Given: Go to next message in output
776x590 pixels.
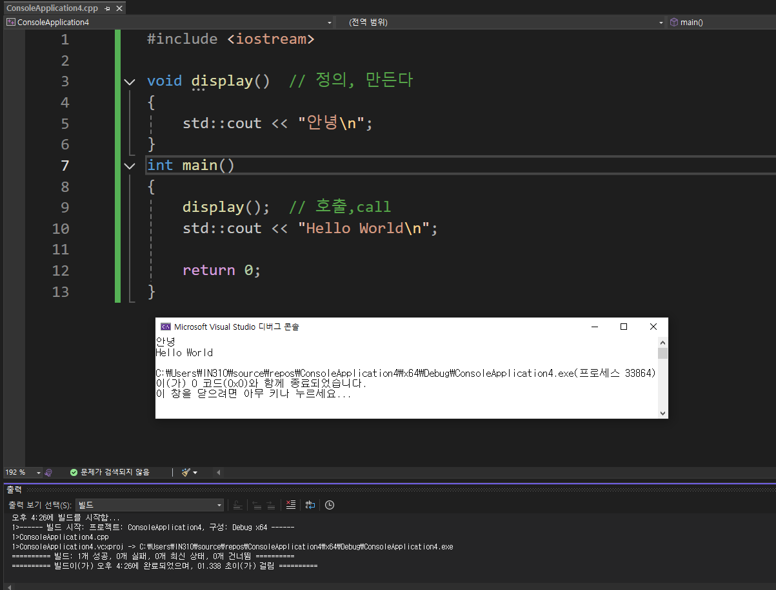Looking at the screenshot, I should tap(271, 505).
